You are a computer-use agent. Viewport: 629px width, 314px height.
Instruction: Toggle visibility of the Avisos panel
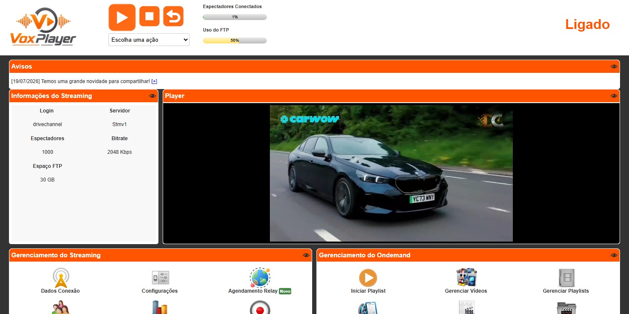614,66
